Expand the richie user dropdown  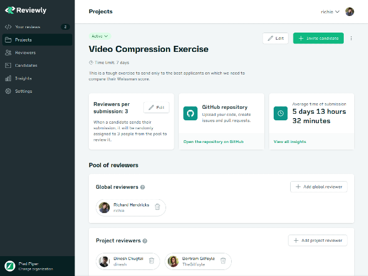point(330,12)
